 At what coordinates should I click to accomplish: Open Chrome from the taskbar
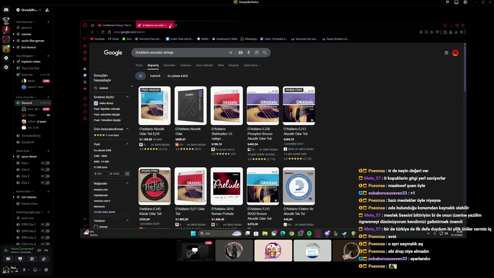coord(291,233)
